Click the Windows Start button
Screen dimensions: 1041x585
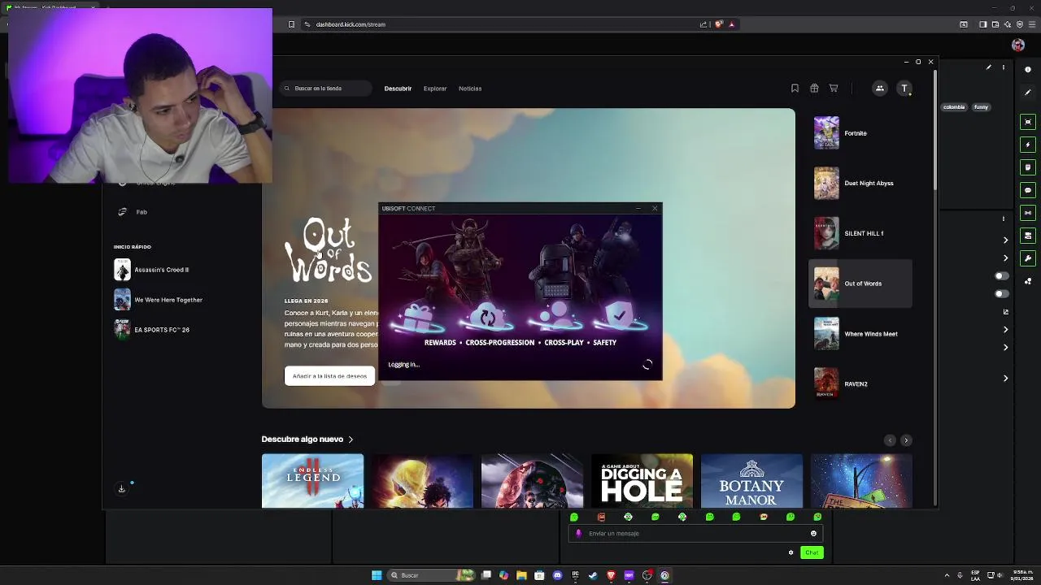[377, 575]
